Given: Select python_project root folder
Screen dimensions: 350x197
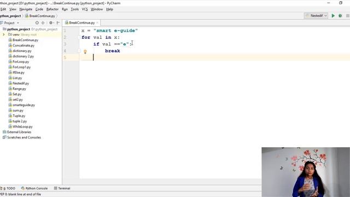Looking at the screenshot, I should click(19, 29).
